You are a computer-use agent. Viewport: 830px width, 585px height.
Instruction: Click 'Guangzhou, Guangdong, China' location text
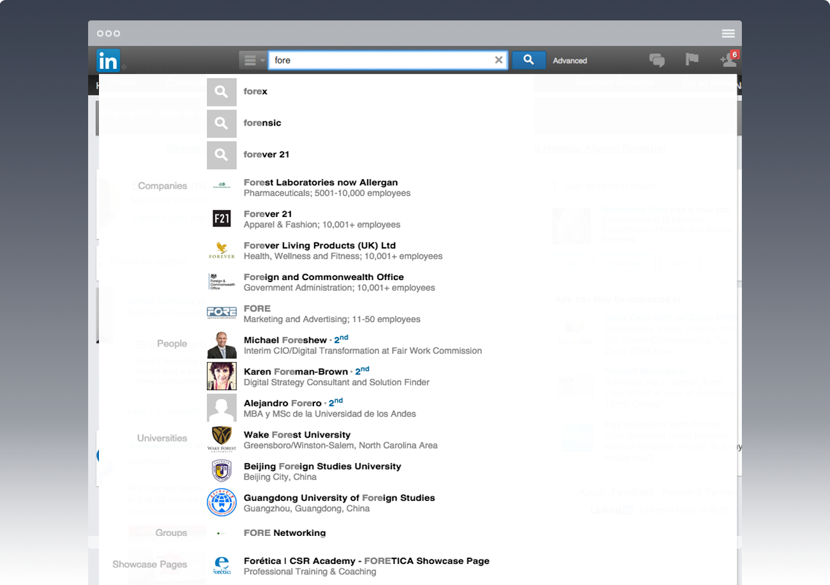coord(306,508)
